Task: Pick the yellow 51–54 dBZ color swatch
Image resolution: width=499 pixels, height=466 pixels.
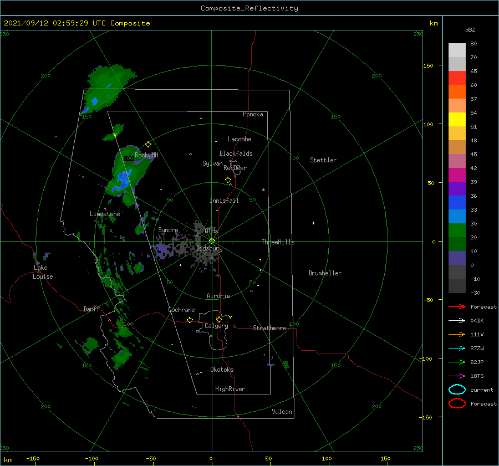Action: pyautogui.click(x=457, y=120)
